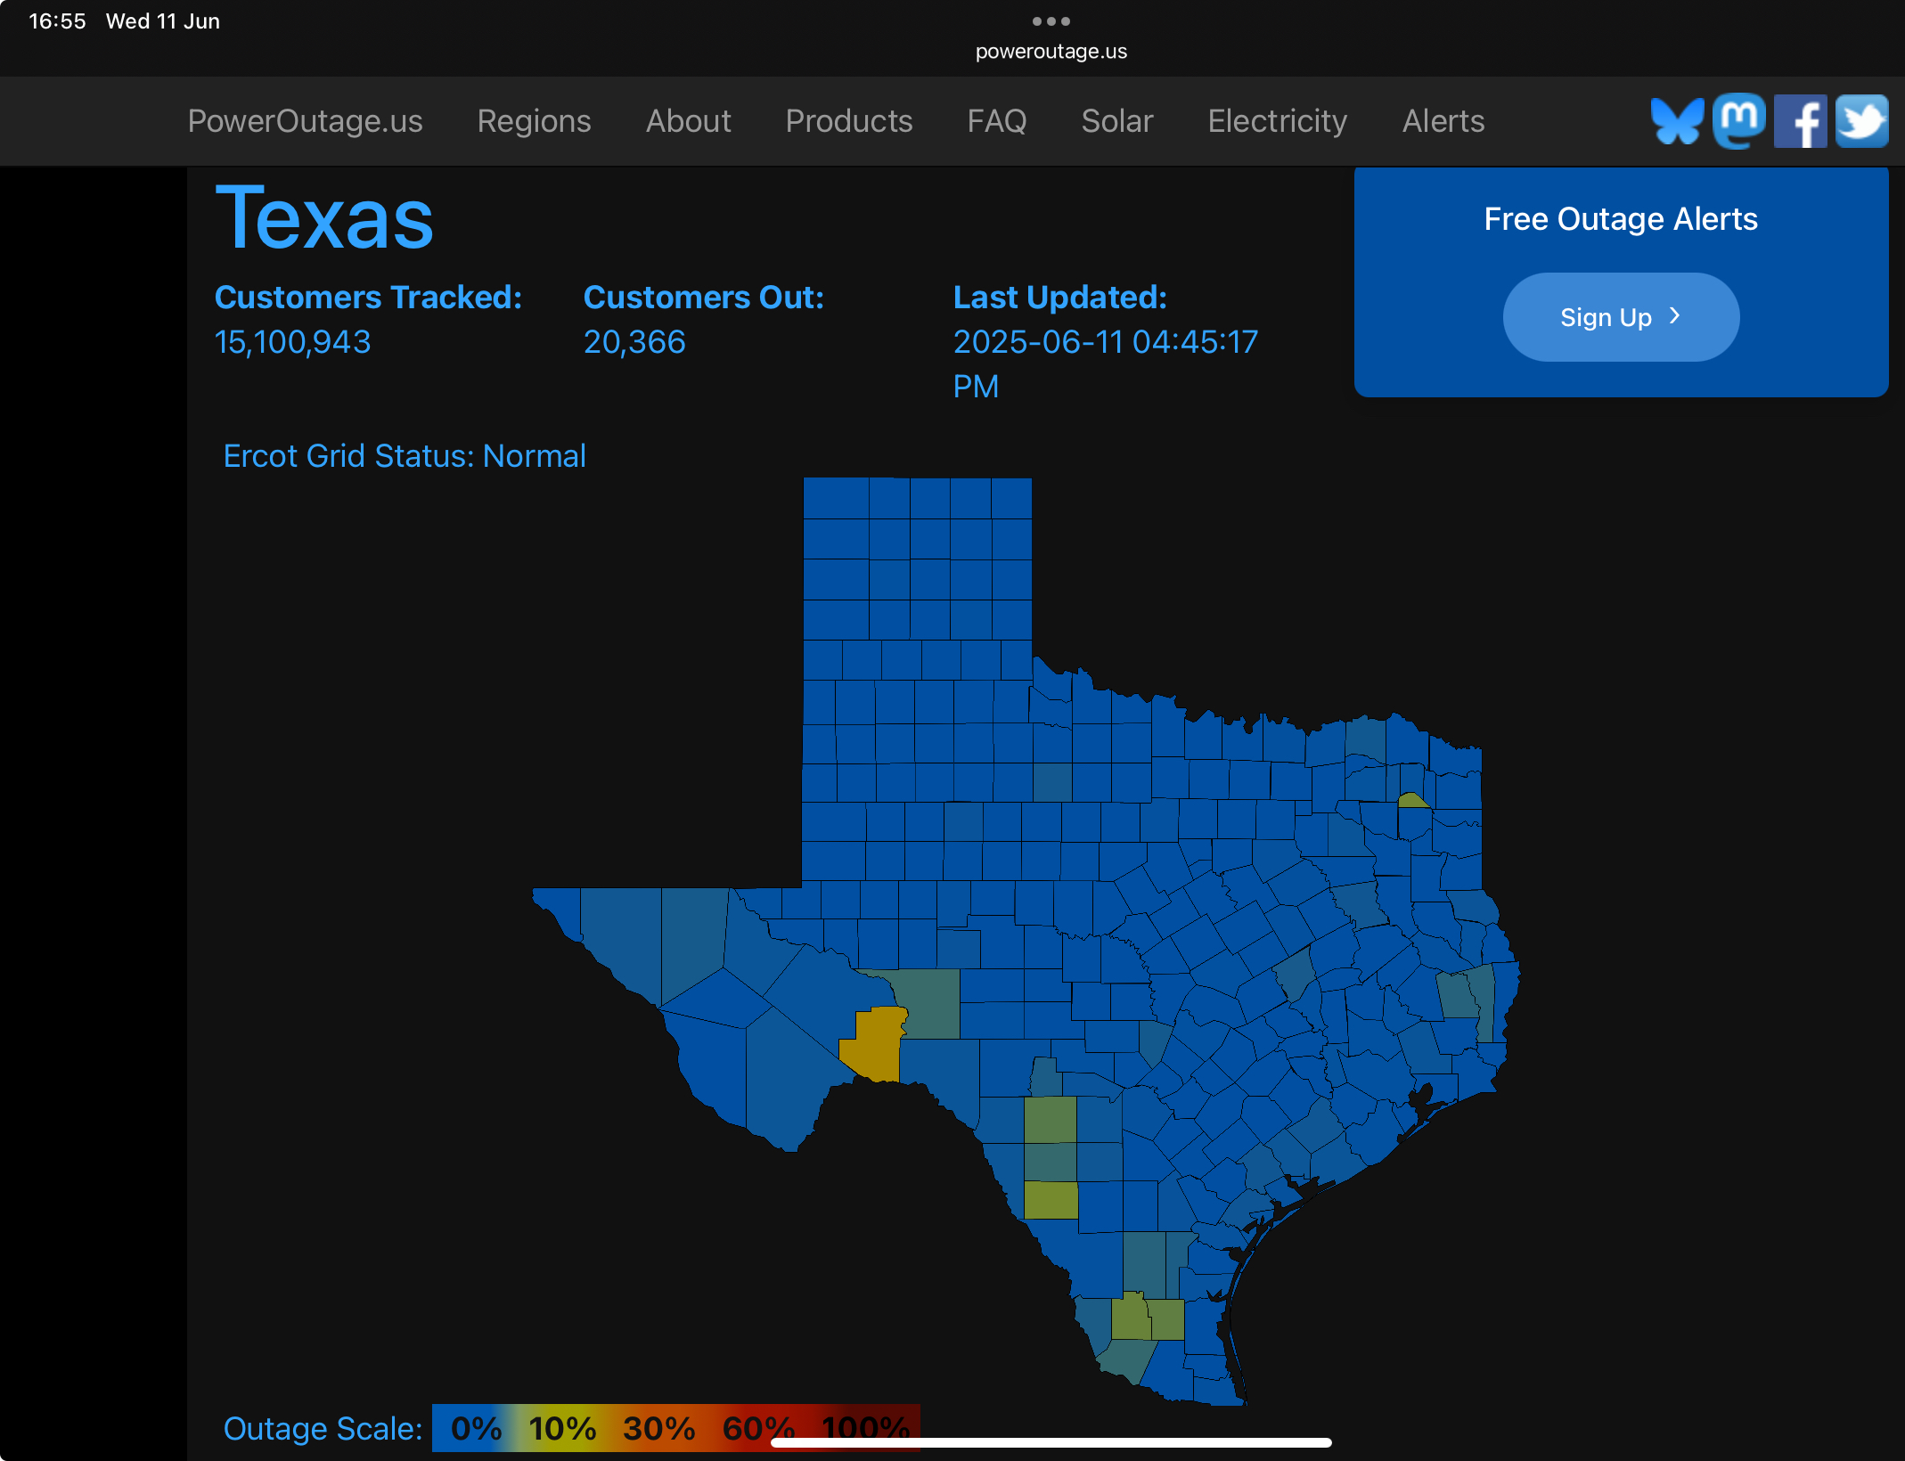Tap the 16:55 status bar clock

[x=57, y=20]
